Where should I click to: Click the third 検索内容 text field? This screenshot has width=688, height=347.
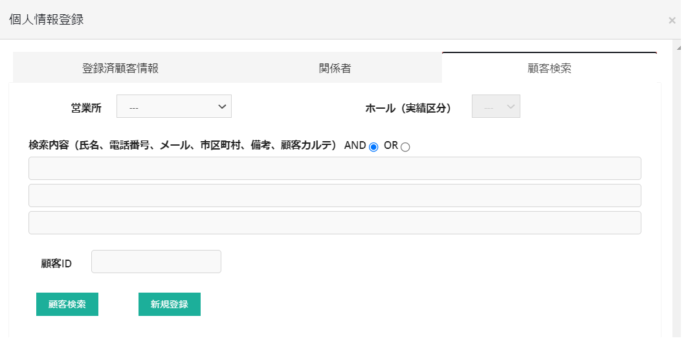pyautogui.click(x=335, y=223)
